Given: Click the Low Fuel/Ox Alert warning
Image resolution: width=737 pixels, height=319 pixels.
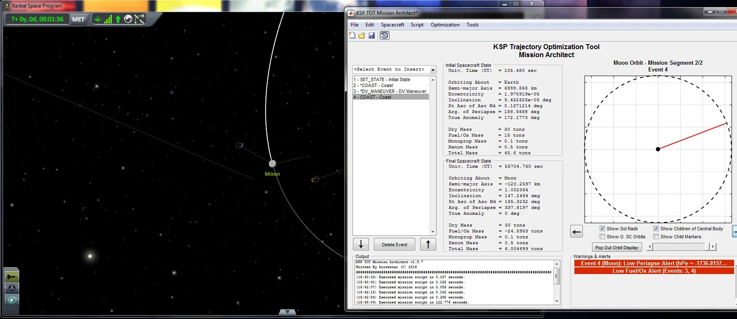Looking at the screenshot, I should pos(654,271).
